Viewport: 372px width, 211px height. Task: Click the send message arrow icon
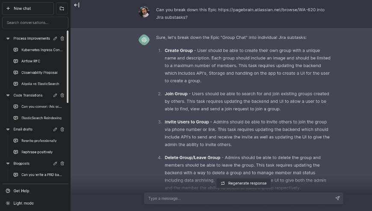[x=337, y=198]
